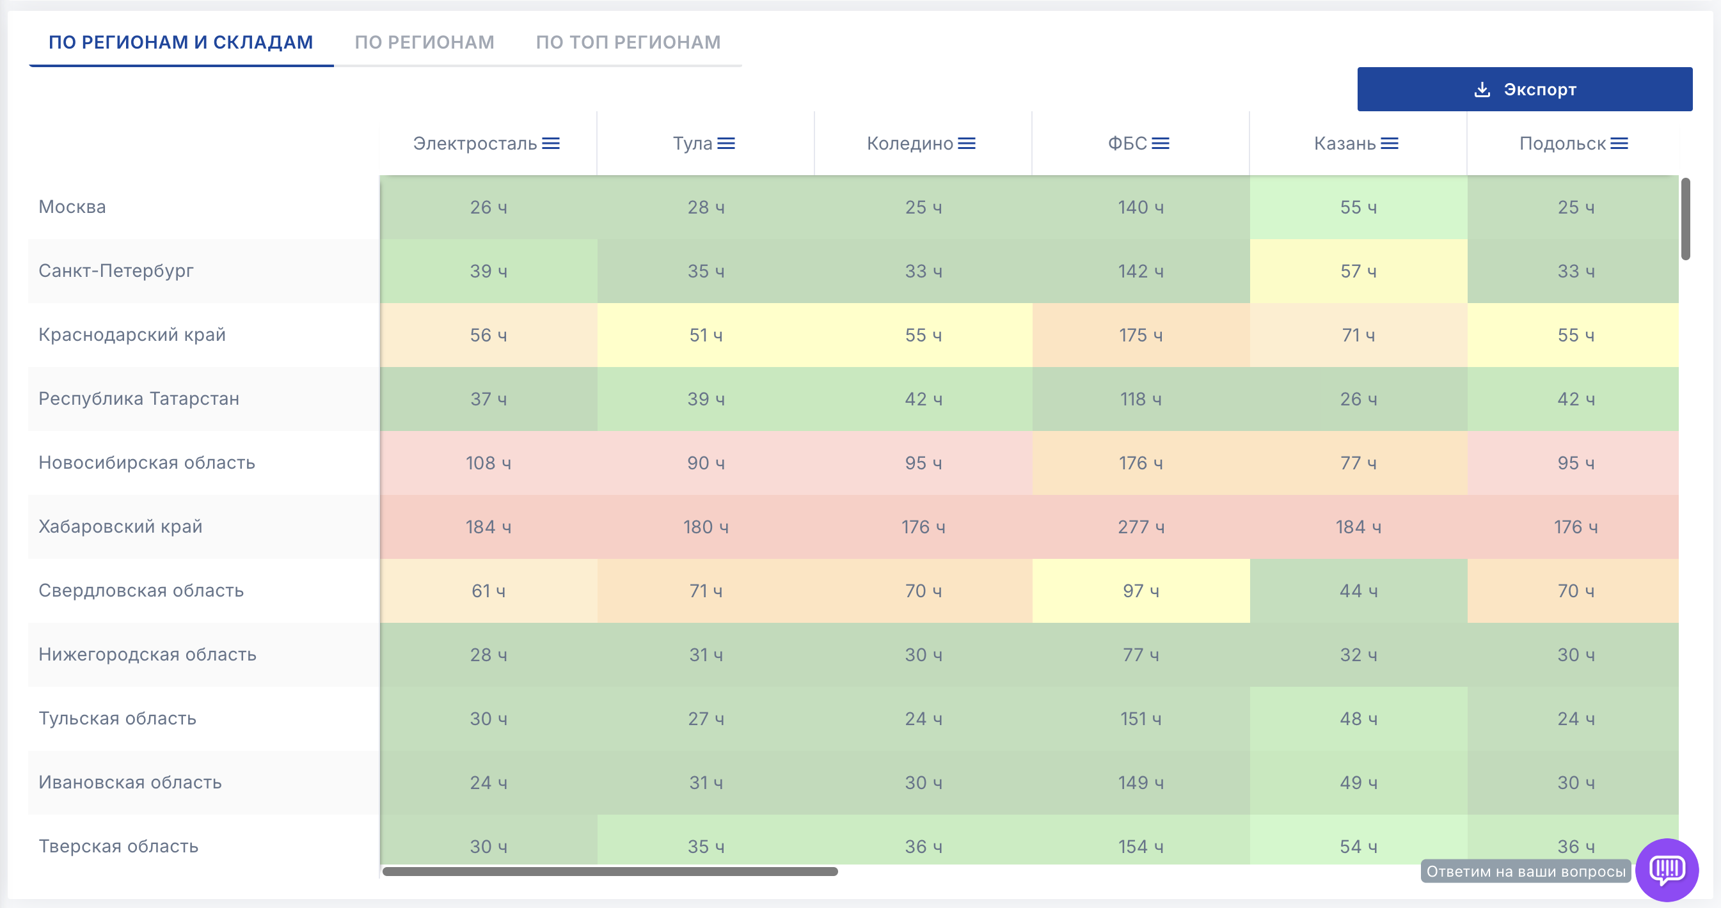Click the horizontal table scrollbar
Viewport: 1721px width, 908px height.
pyautogui.click(x=609, y=872)
